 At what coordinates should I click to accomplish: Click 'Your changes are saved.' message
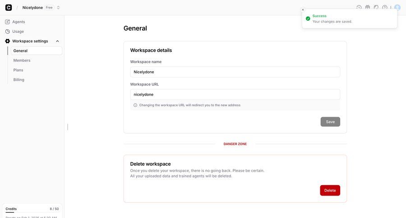coord(332,22)
